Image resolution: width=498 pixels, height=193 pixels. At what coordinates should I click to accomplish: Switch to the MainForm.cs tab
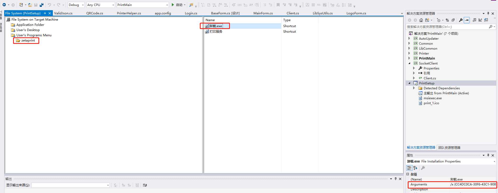pos(263,13)
